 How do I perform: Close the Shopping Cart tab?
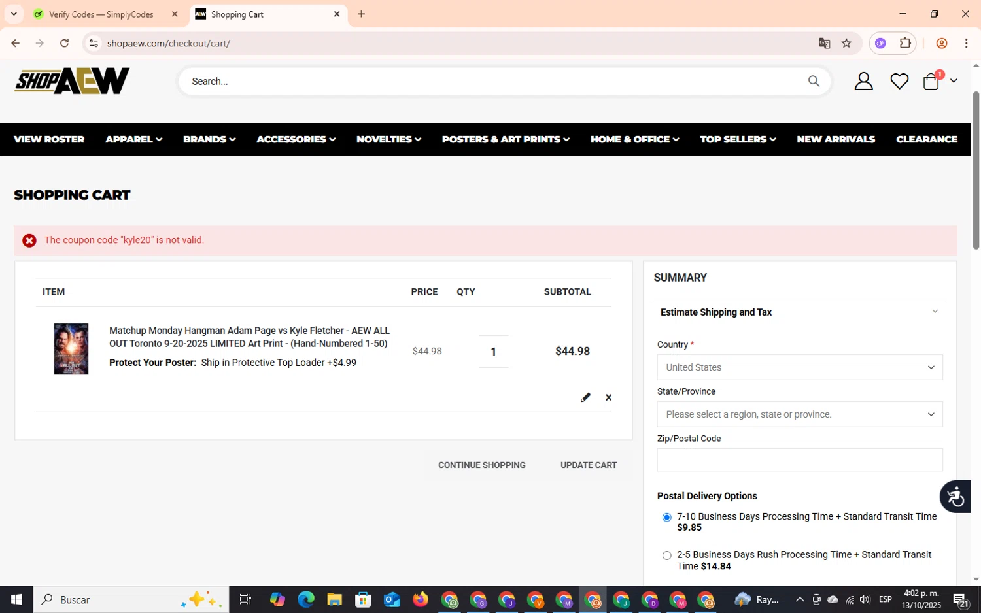point(337,14)
